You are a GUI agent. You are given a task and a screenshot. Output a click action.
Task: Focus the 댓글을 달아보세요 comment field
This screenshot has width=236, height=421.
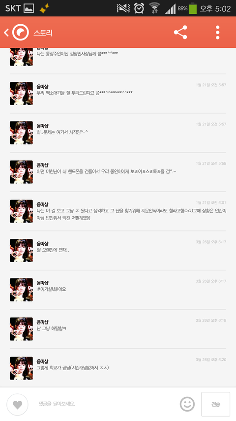pyautogui.click(x=107, y=404)
